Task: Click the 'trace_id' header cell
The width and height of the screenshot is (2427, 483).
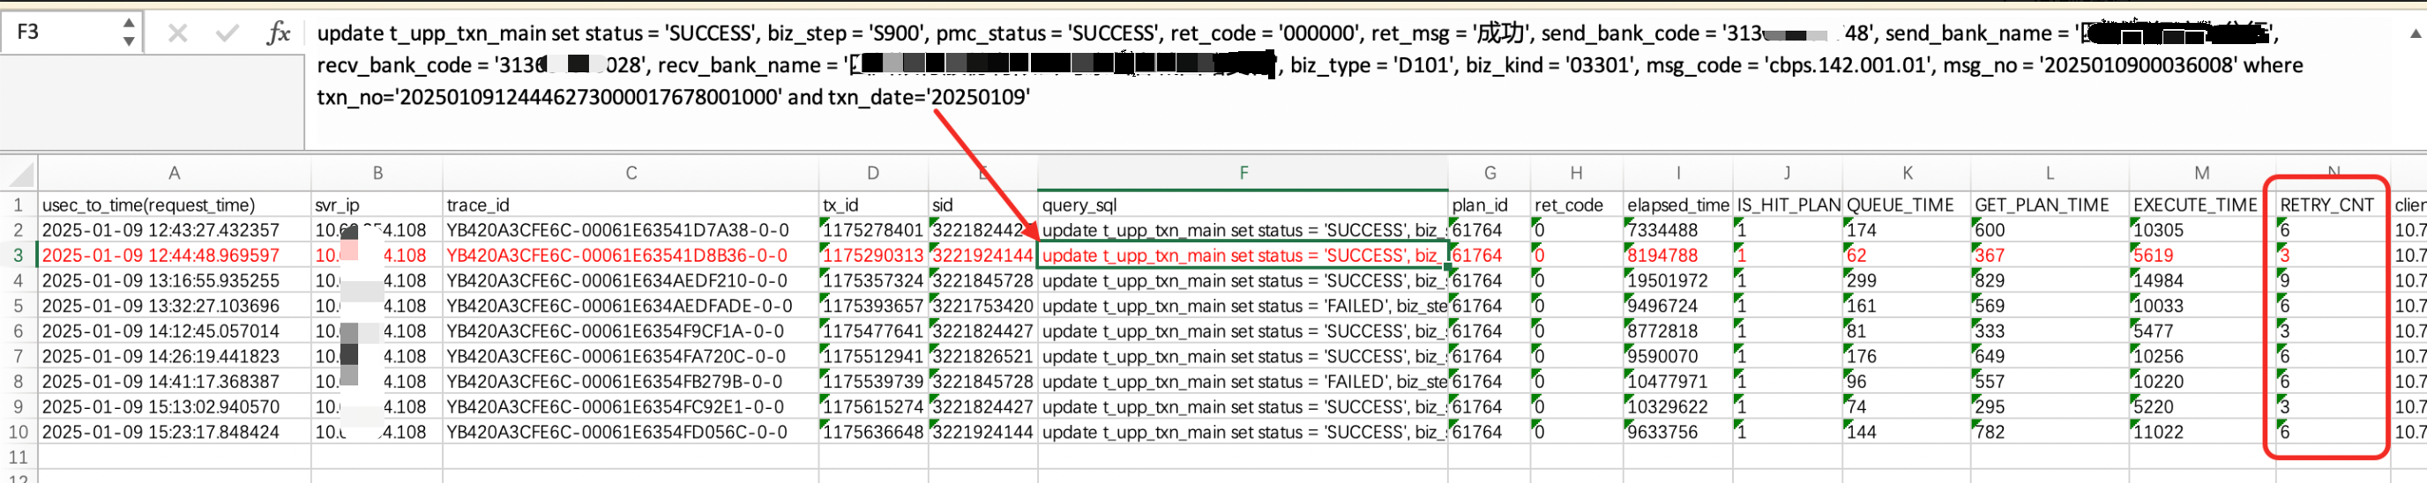Action: 631,205
